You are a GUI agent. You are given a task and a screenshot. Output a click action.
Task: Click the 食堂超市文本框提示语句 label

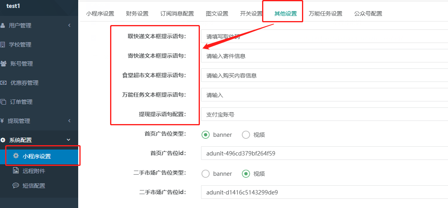click(154, 75)
